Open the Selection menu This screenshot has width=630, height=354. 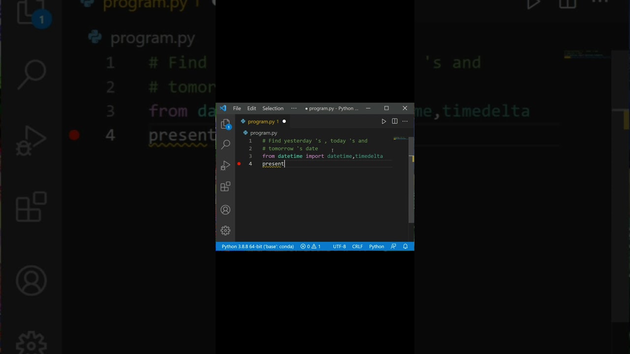(273, 108)
